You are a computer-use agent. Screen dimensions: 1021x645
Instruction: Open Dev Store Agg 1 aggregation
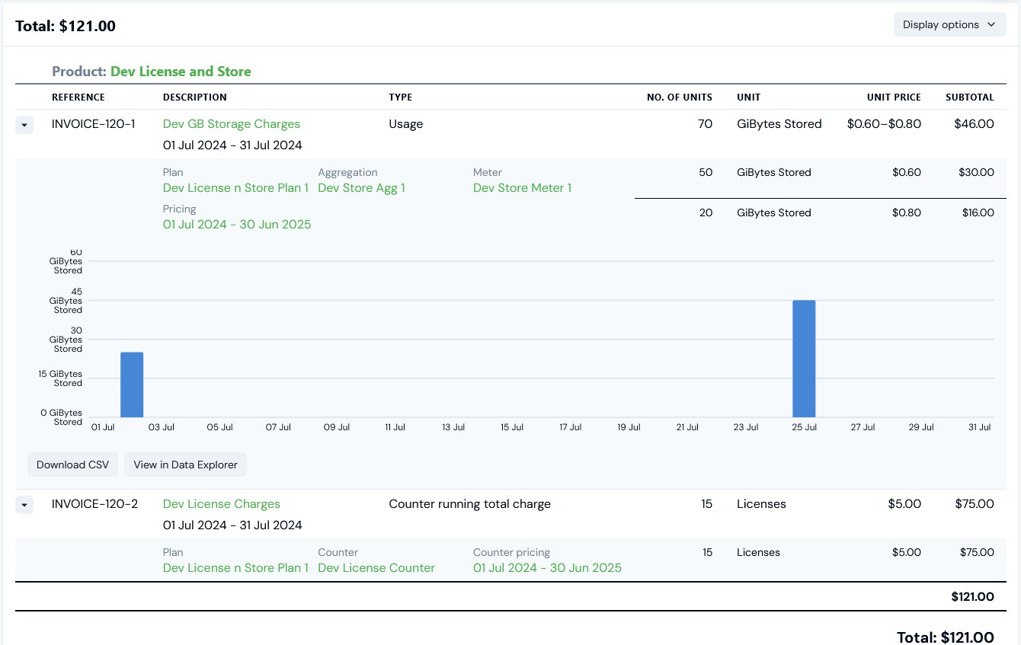[x=361, y=188]
